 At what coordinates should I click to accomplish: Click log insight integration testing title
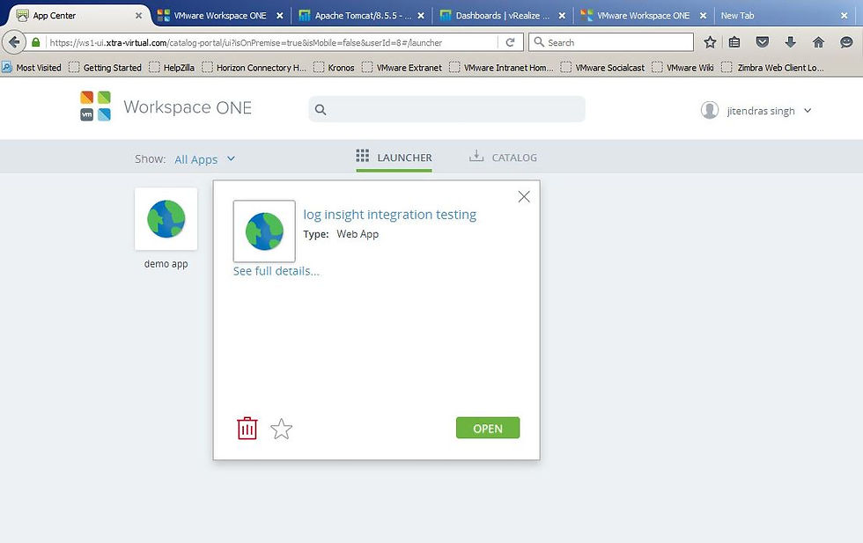click(x=389, y=215)
